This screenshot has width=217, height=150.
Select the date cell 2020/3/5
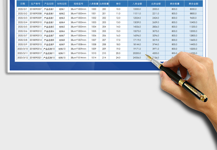point(23,27)
